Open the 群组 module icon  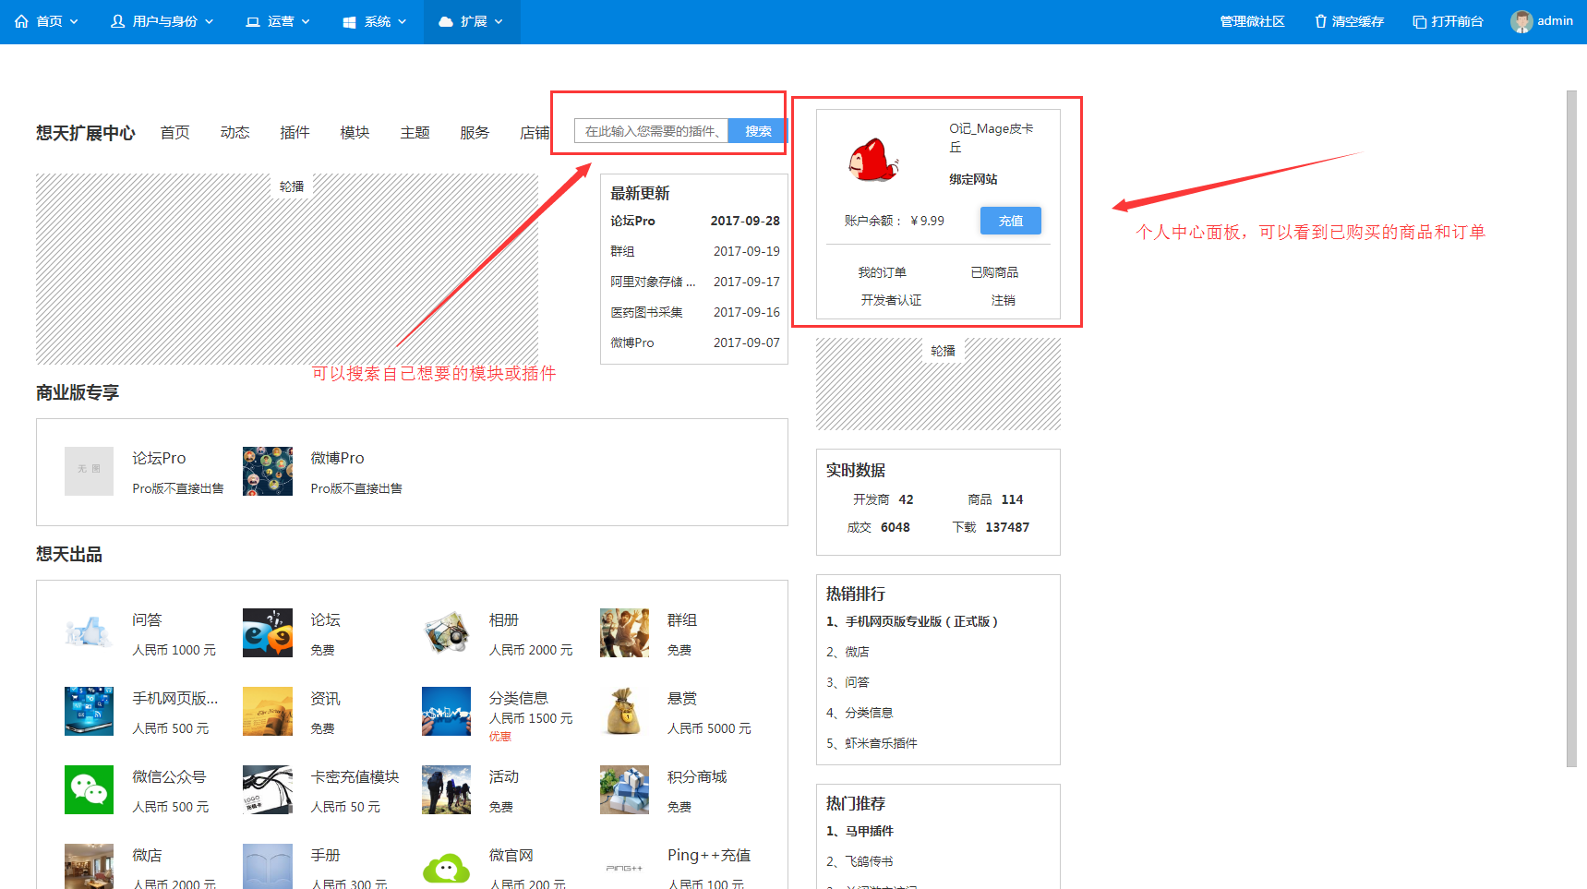click(624, 632)
